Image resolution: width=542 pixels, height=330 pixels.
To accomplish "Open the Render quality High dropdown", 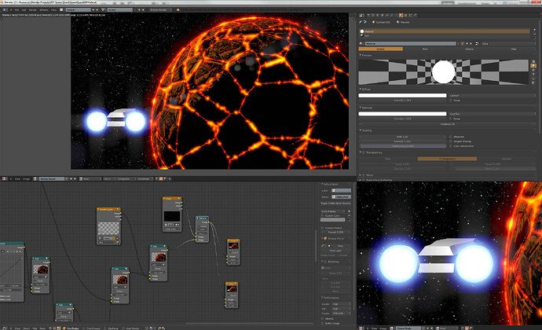I will pos(341,304).
